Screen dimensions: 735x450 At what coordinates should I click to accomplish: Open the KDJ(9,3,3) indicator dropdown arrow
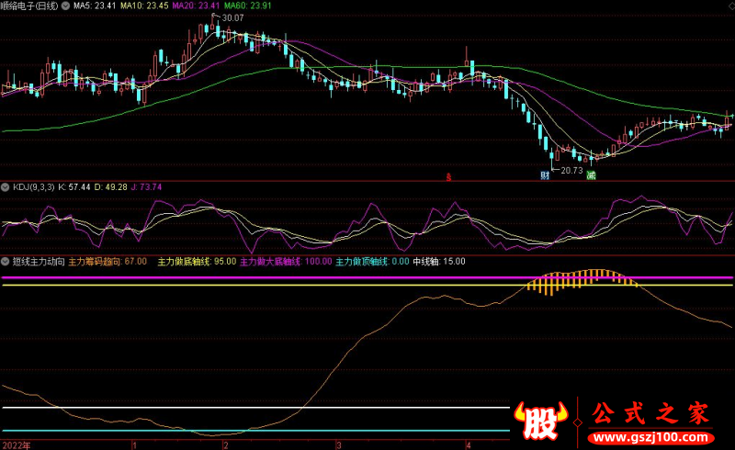[6, 186]
